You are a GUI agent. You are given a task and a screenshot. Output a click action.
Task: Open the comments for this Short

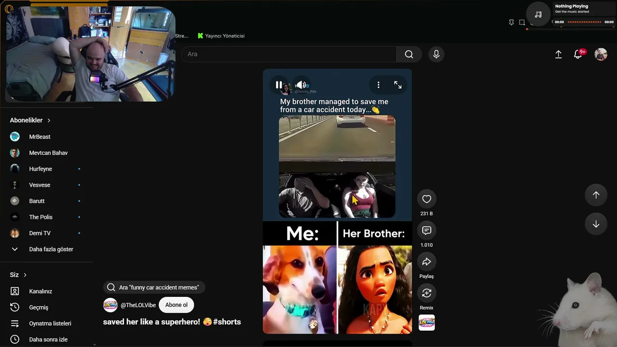tap(427, 230)
